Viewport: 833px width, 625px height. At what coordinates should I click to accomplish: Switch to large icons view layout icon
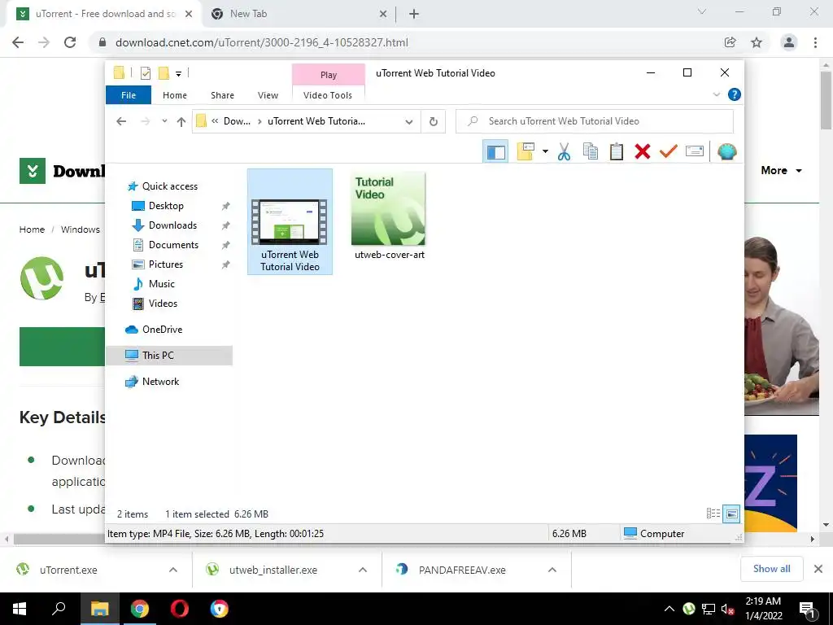coord(731,514)
